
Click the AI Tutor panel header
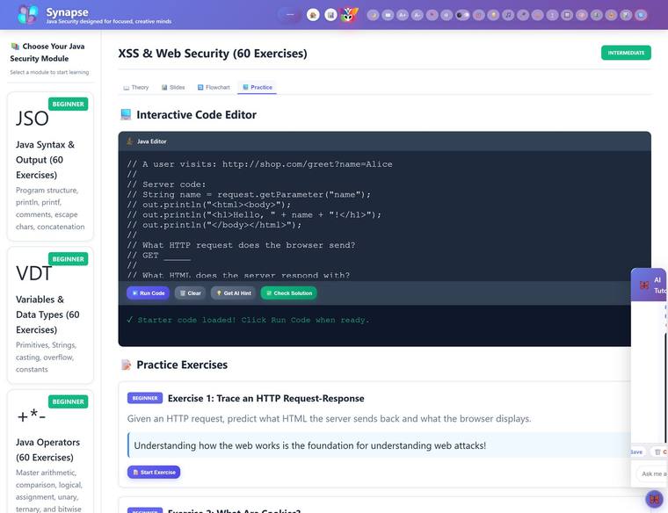[649, 285]
